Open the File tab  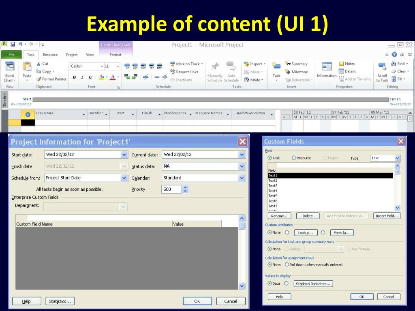[x=11, y=54]
